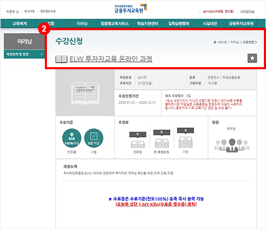Click the 정회원 fee value bubble 0
Viewport: 266px width, 229px height.
[x=138, y=134]
